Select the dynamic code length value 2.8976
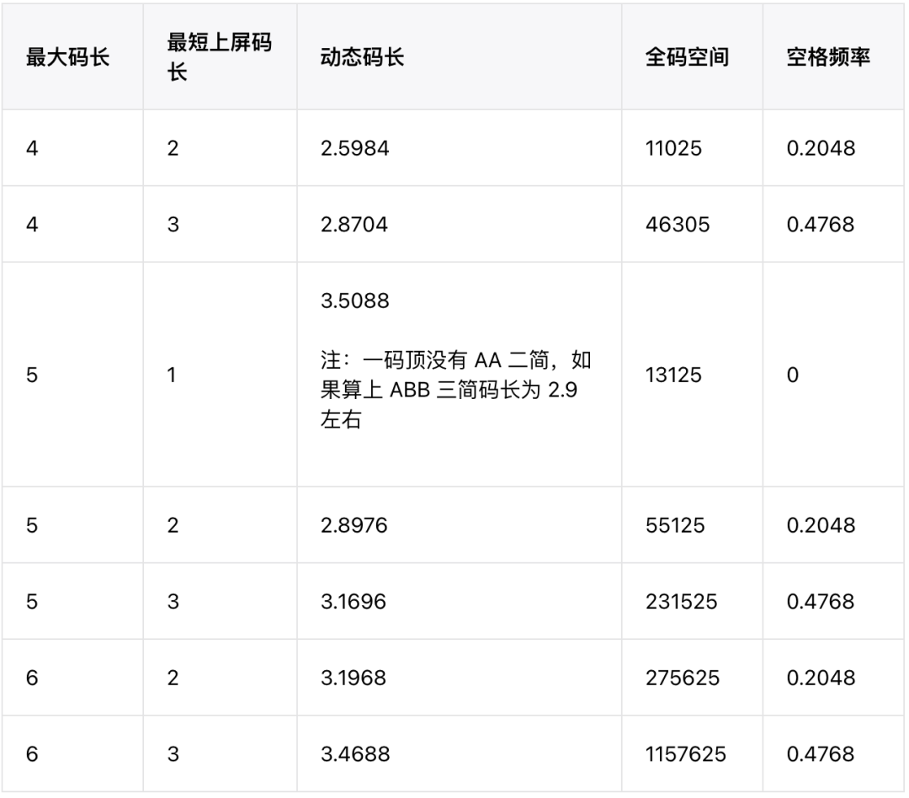 354,525
